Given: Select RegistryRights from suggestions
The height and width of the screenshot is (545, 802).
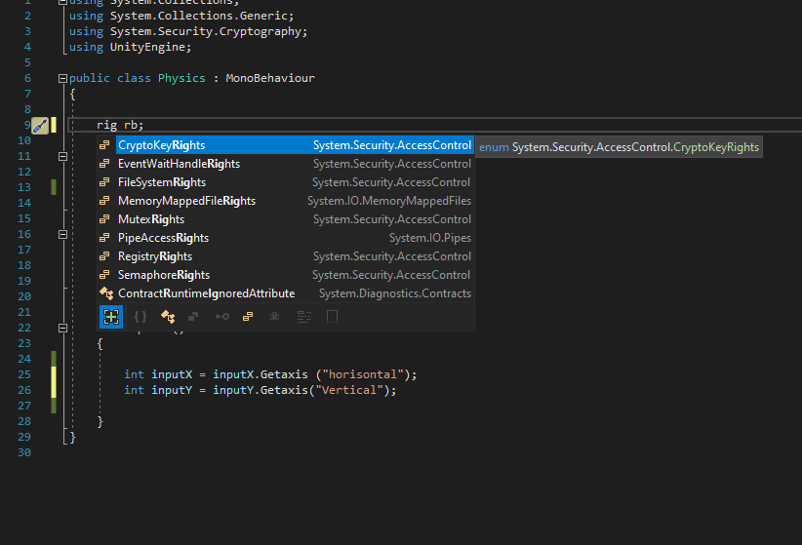Looking at the screenshot, I should coord(286,256).
